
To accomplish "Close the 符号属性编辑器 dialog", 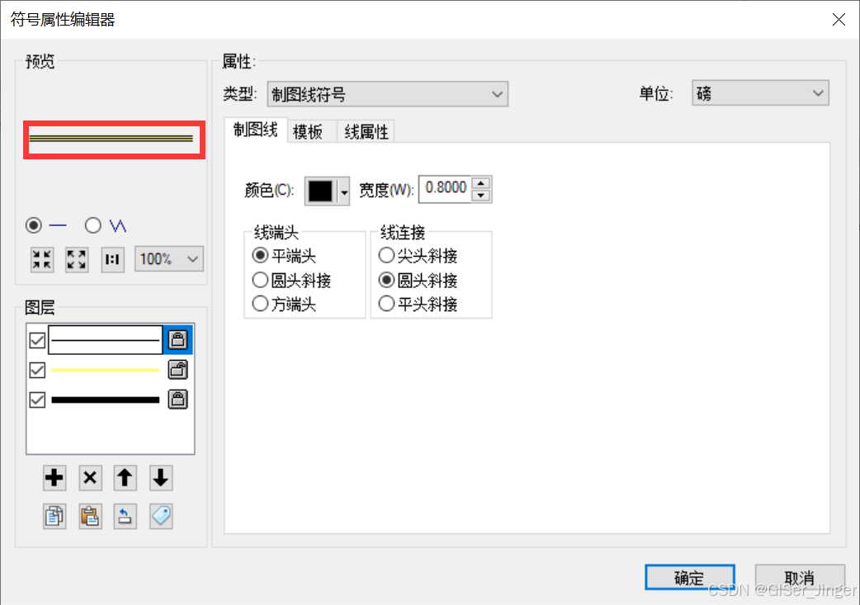I will (839, 20).
